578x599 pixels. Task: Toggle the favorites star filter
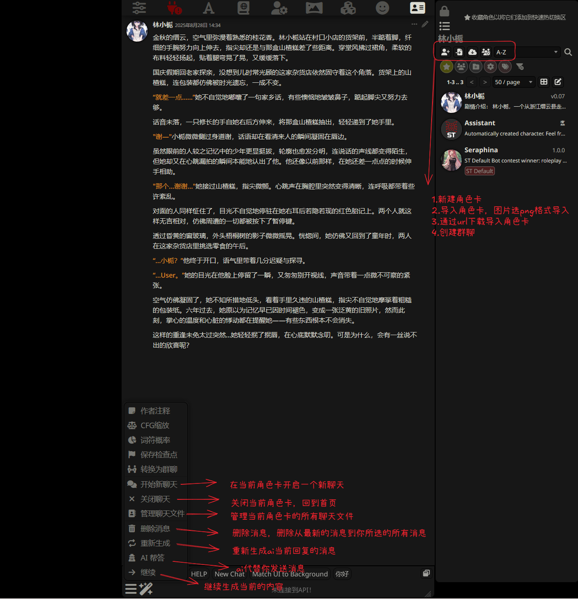click(x=447, y=67)
